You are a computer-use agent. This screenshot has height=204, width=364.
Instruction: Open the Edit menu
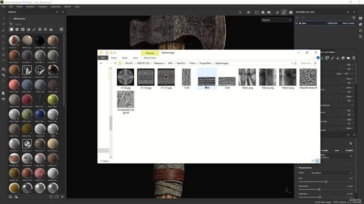(11, 7)
